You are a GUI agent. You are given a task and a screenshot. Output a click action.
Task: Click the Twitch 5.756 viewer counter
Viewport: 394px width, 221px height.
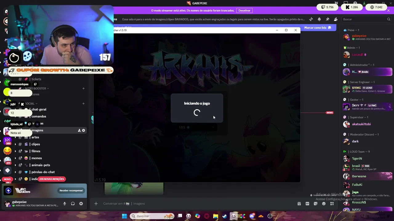328,7
